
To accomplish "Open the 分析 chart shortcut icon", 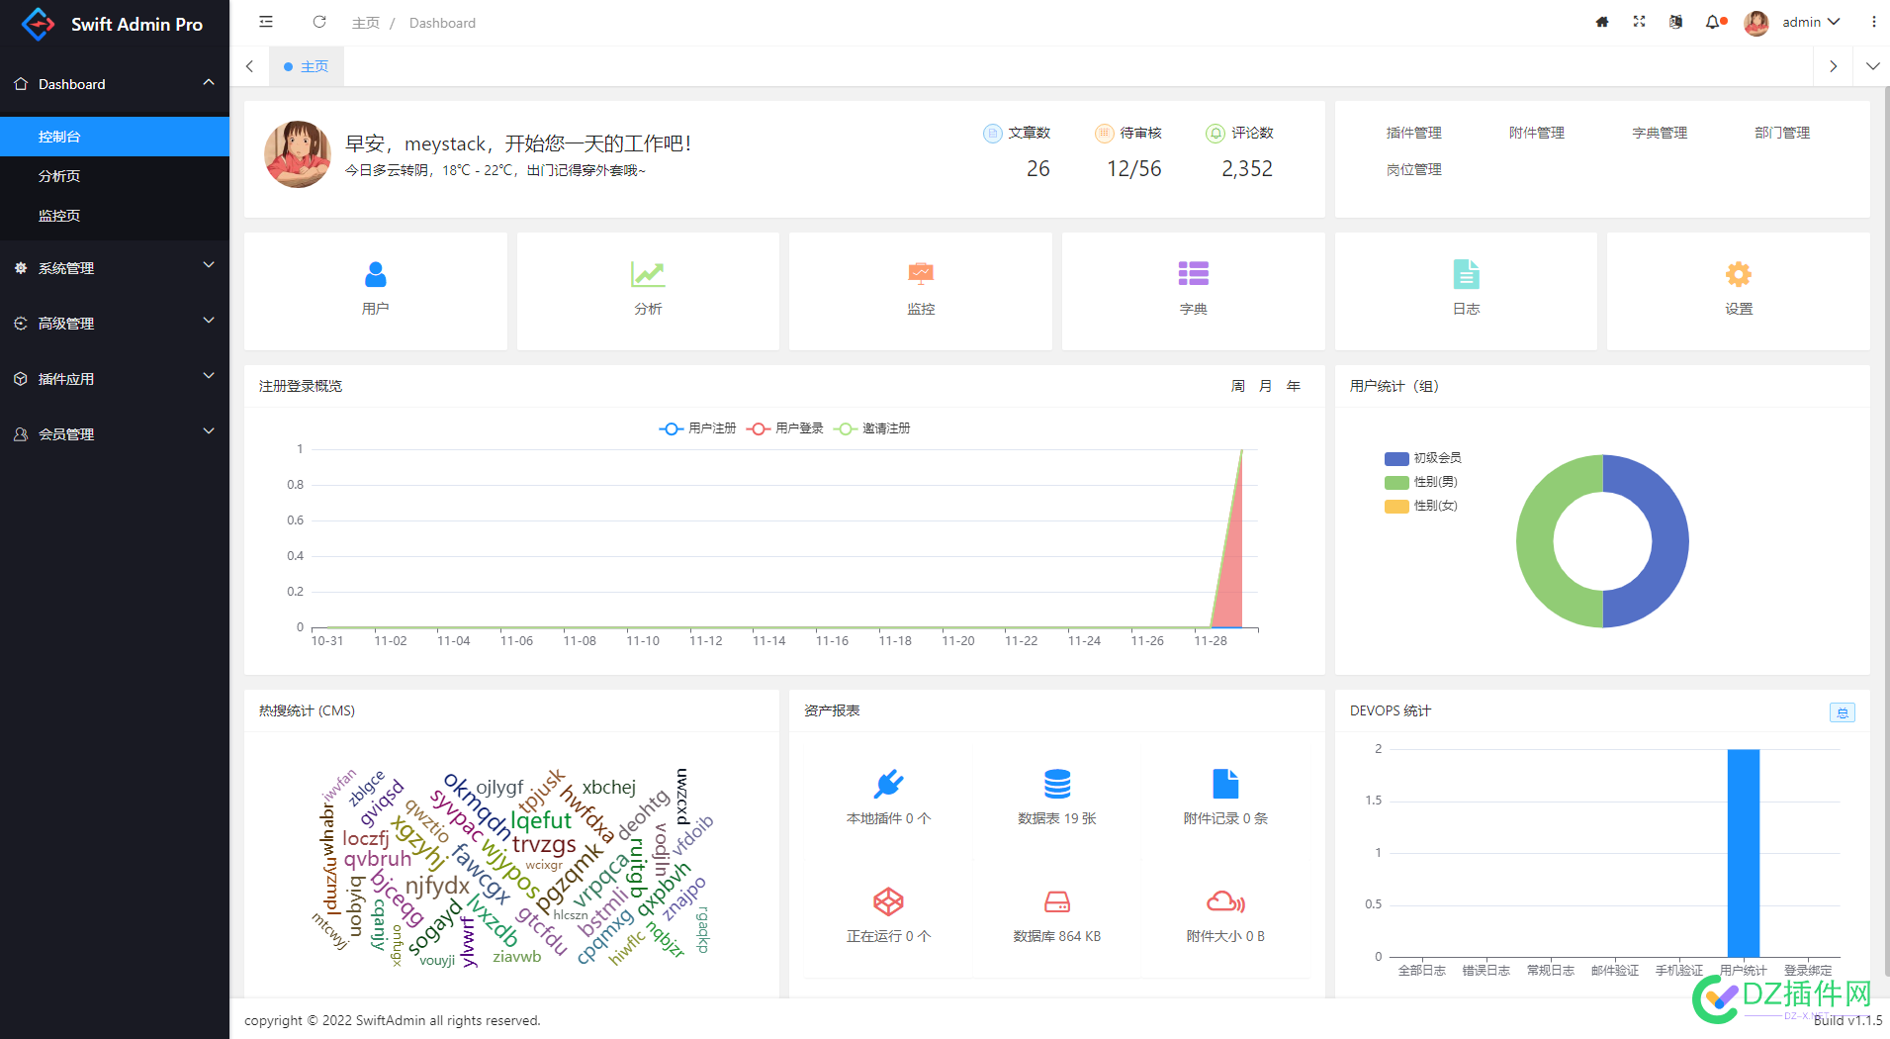I will pos(648,274).
